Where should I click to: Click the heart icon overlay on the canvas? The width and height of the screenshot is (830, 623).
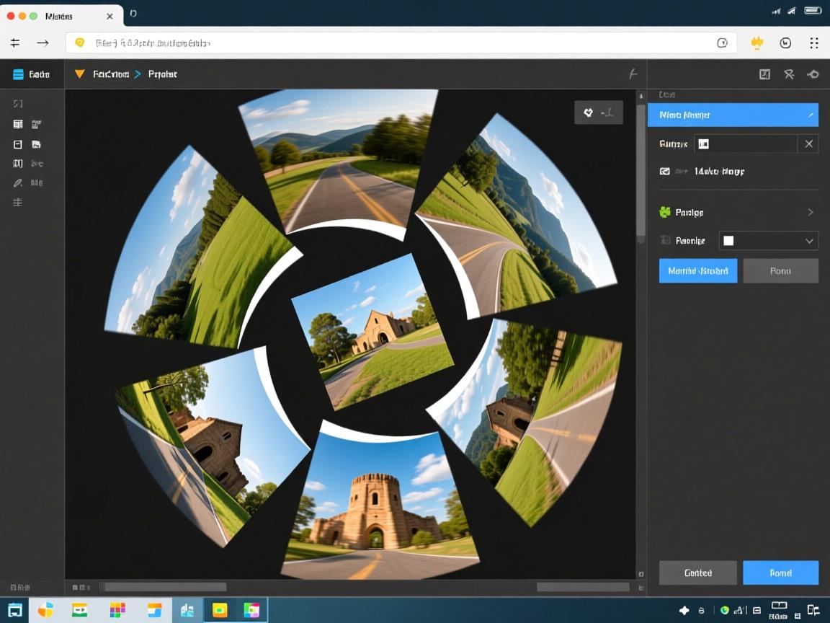tap(588, 112)
